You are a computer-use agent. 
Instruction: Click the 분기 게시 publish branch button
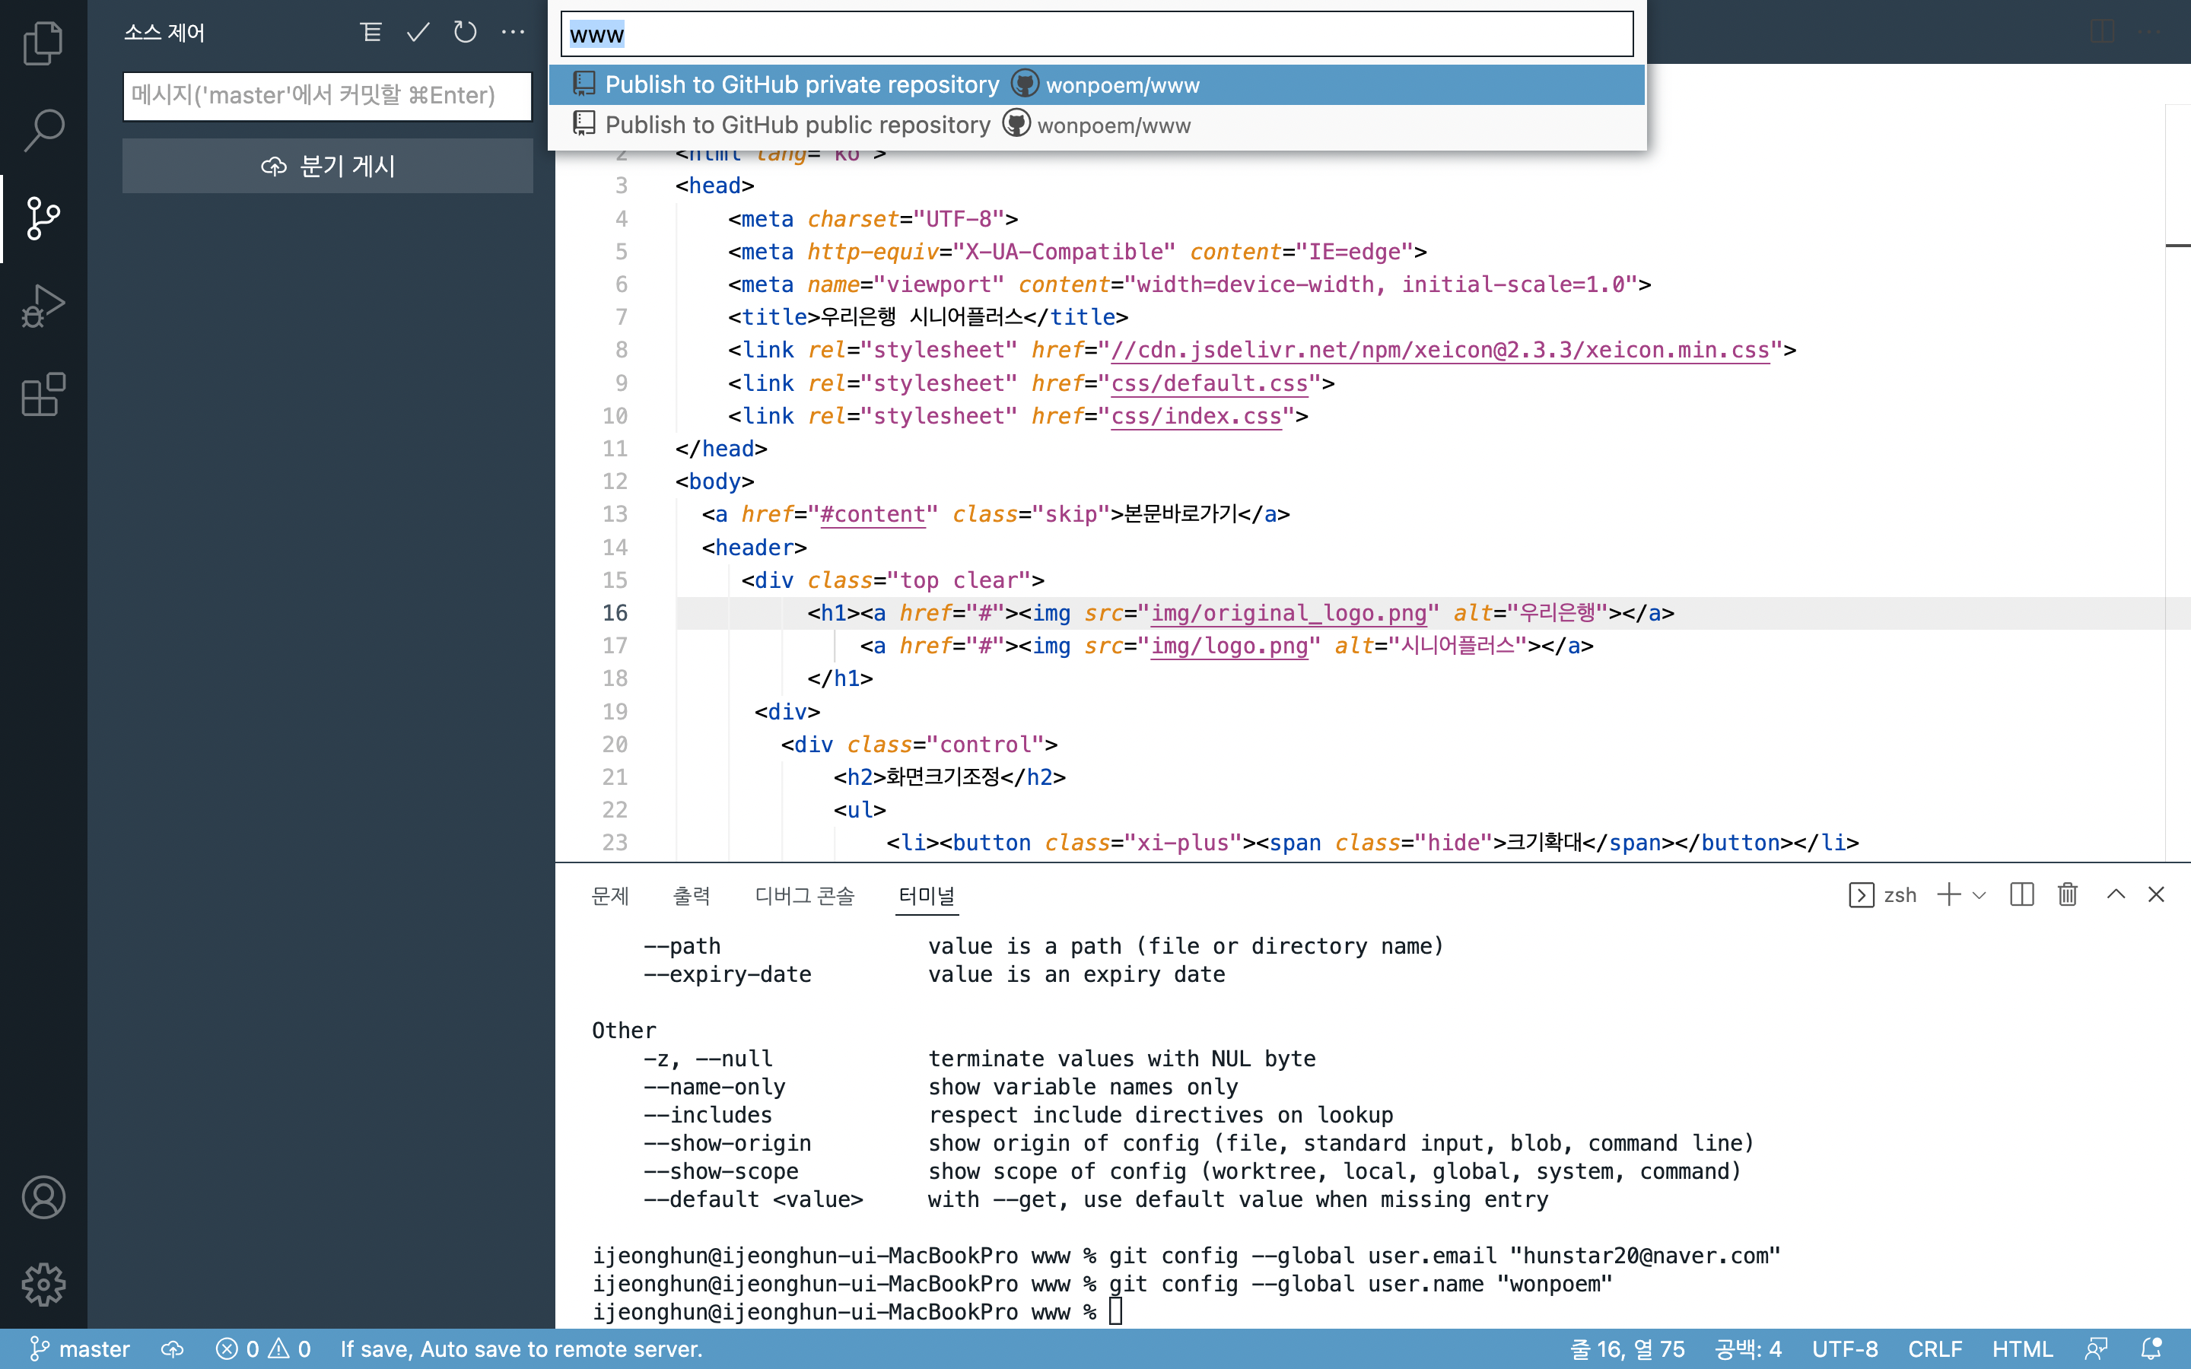tap(328, 166)
